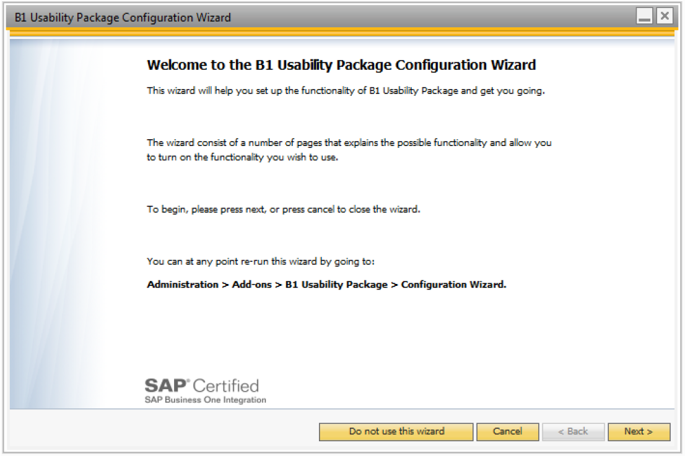Click the This wizard will help you sentence

tap(346, 91)
